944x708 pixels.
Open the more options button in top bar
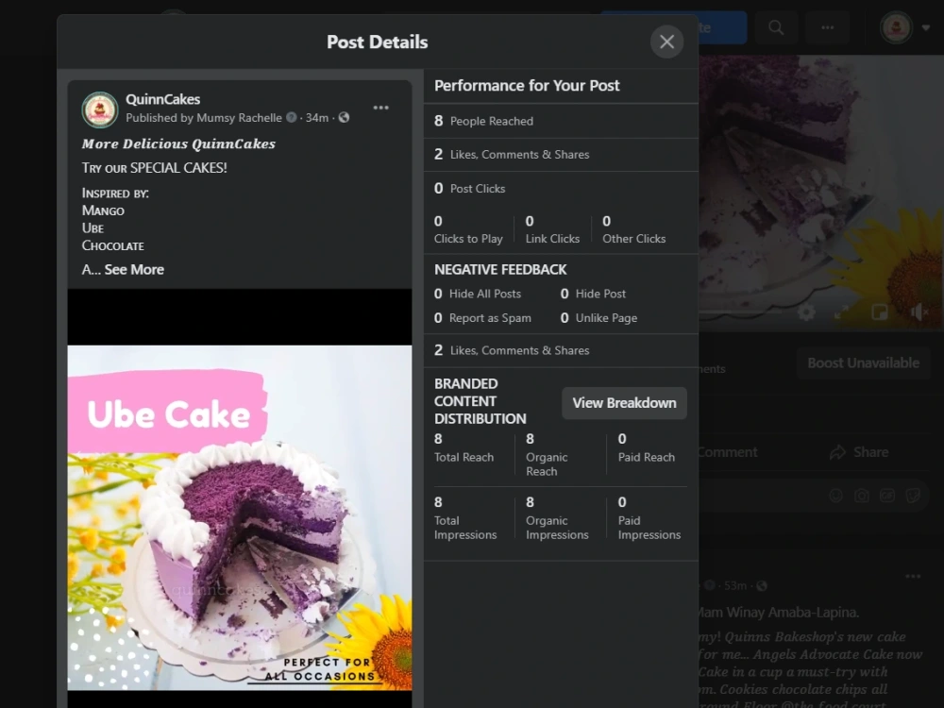pyautogui.click(x=828, y=27)
